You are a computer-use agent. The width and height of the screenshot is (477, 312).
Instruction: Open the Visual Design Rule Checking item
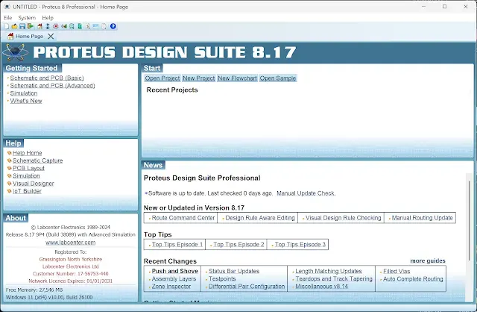coord(343,218)
